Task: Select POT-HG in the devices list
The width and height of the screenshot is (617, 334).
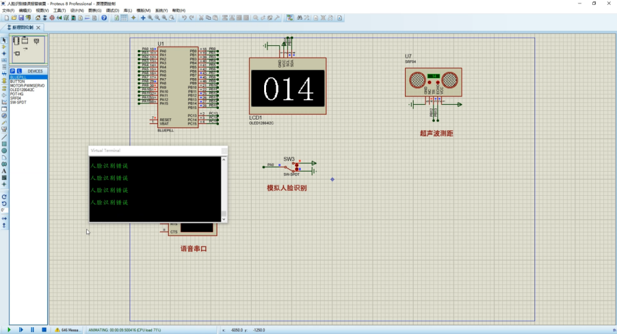Action: click(x=29, y=94)
